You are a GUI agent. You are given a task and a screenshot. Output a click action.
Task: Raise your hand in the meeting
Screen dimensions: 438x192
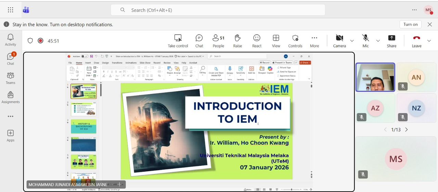coord(237,41)
